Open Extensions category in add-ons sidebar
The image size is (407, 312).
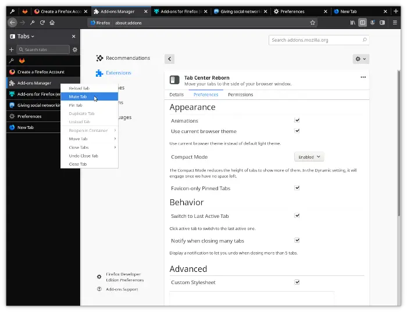point(114,73)
